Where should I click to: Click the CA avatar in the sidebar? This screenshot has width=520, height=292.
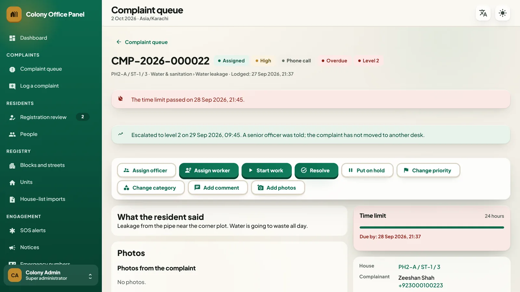click(15, 275)
